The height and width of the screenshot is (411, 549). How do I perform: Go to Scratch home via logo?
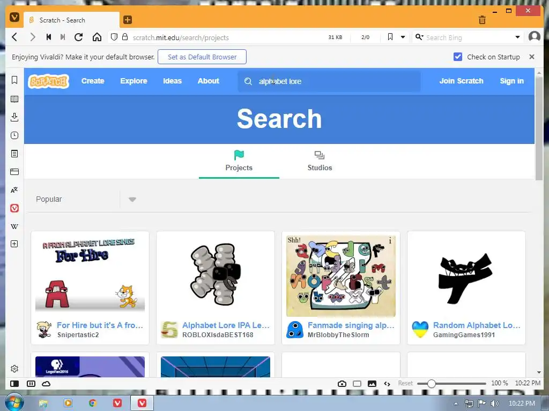click(x=48, y=81)
